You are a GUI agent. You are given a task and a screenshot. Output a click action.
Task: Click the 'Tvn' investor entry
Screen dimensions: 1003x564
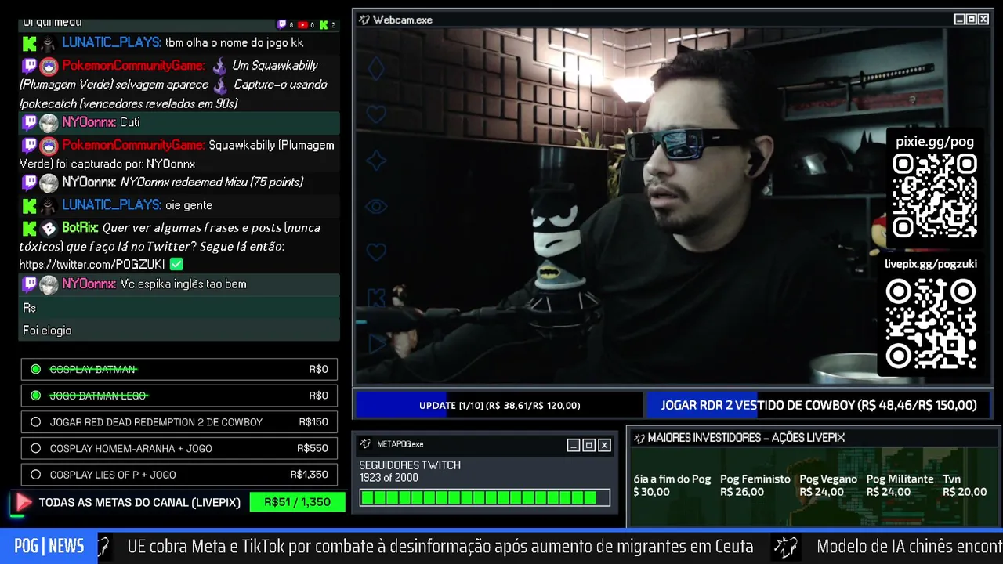click(965, 486)
